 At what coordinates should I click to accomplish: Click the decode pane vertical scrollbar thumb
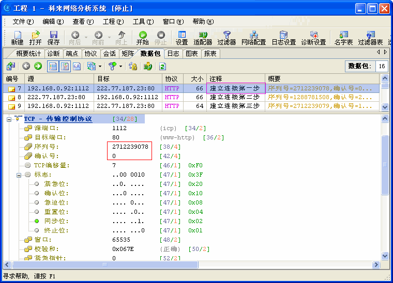tap(385, 165)
